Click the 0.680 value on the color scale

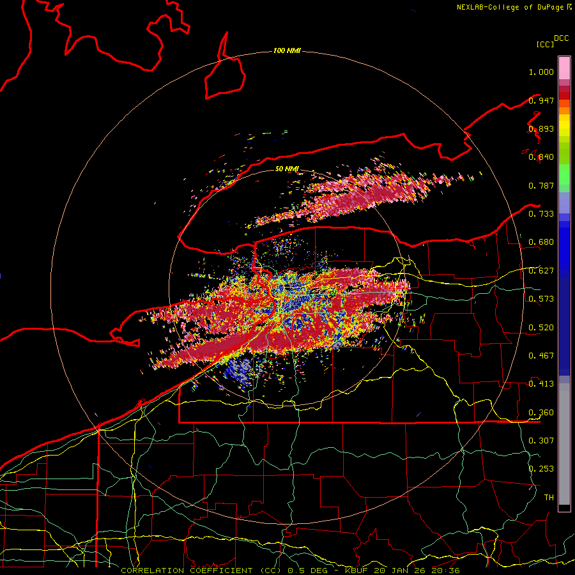tap(541, 242)
